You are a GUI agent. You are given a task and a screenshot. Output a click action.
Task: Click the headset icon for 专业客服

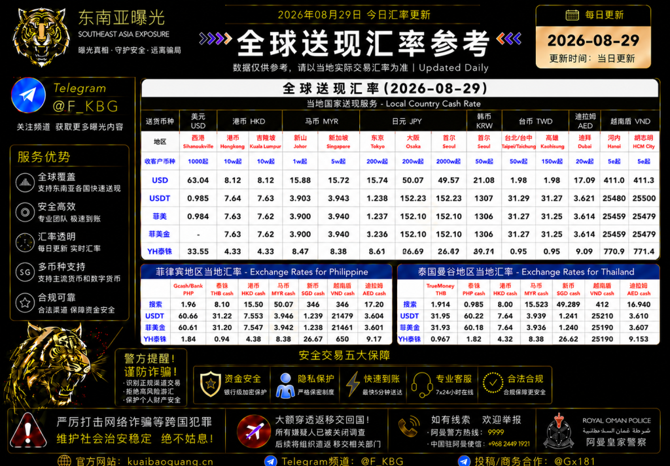coord(422,384)
